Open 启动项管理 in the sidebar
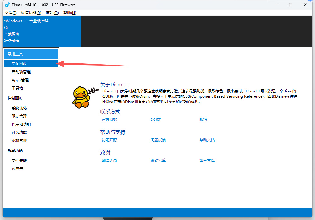This screenshot has width=315, height=220. point(21,72)
